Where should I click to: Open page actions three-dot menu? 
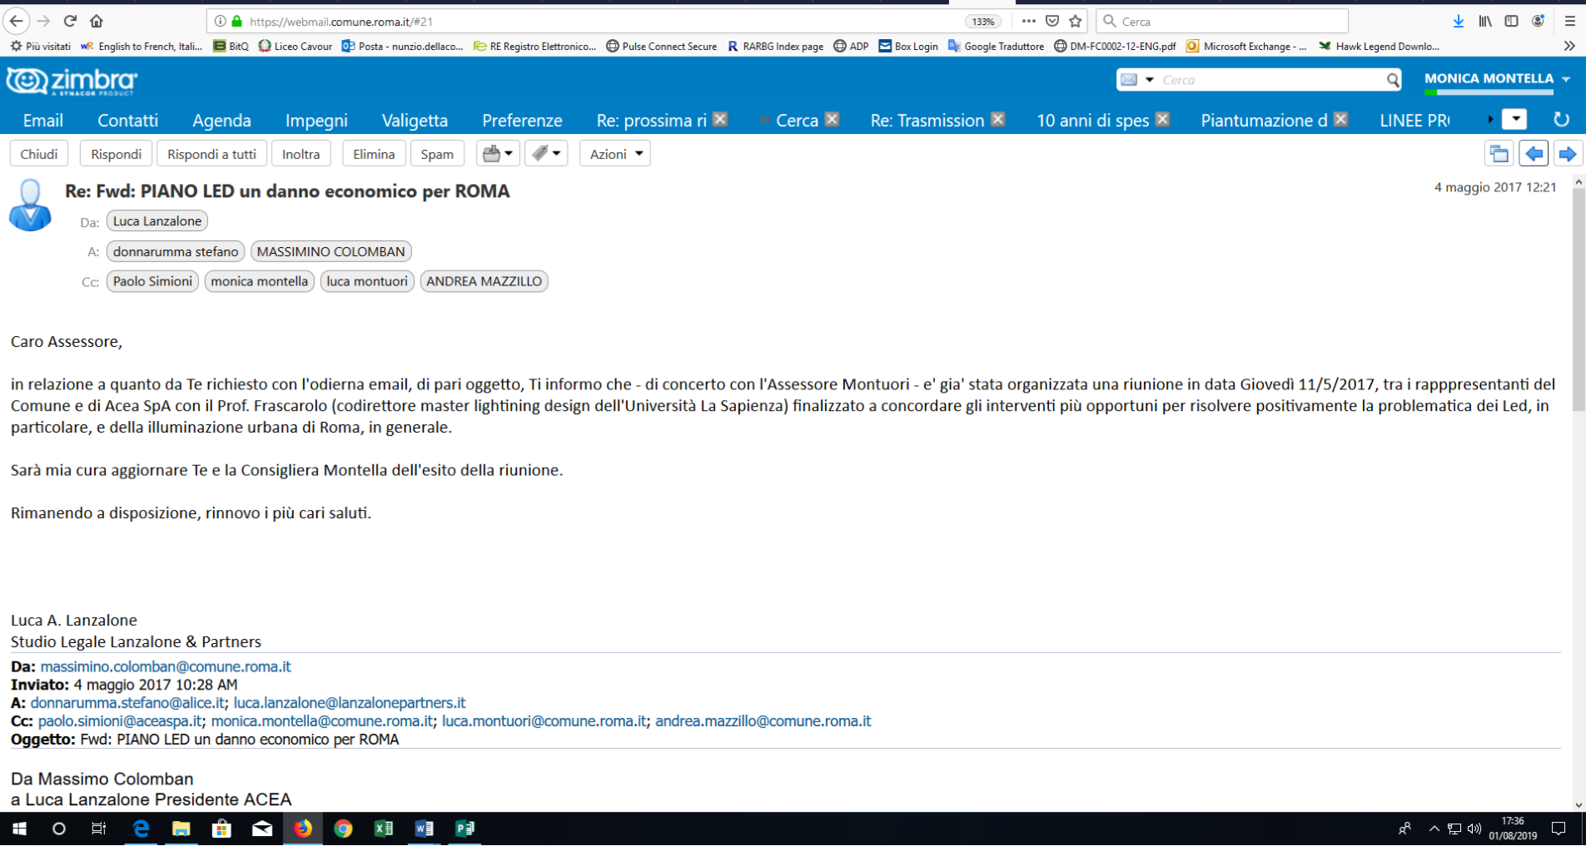pos(1029,22)
